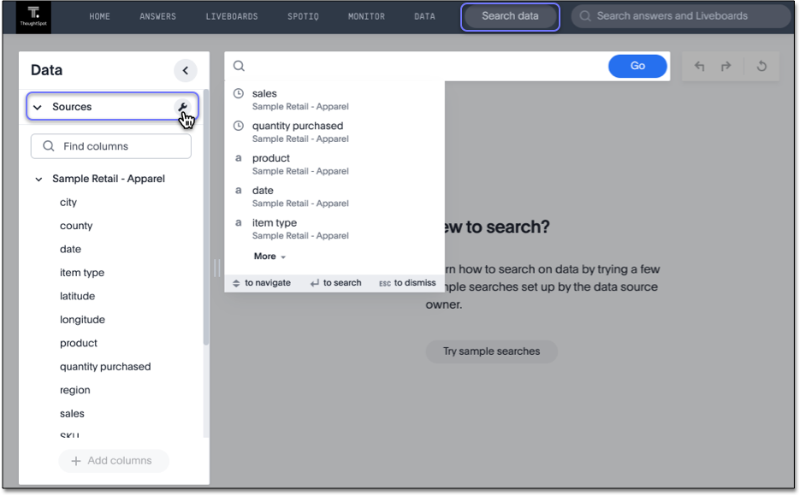Click the ThoughtSpot logo icon
Screen dimensions: 800x496
pos(33,16)
